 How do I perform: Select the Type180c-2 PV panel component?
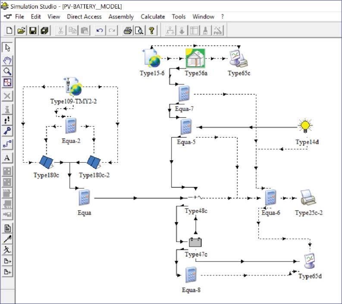94,162
